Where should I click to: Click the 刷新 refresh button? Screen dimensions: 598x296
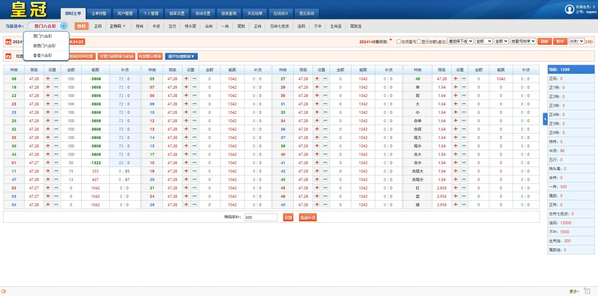tap(544, 41)
